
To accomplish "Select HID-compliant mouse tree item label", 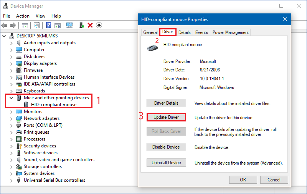I will pyautogui.click(x=54, y=105).
